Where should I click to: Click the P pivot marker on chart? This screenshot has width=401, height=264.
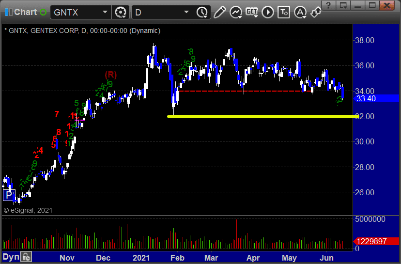(x=9, y=195)
